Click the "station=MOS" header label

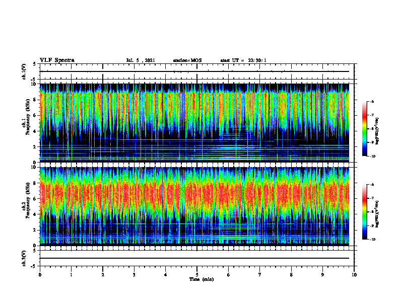[187, 60]
